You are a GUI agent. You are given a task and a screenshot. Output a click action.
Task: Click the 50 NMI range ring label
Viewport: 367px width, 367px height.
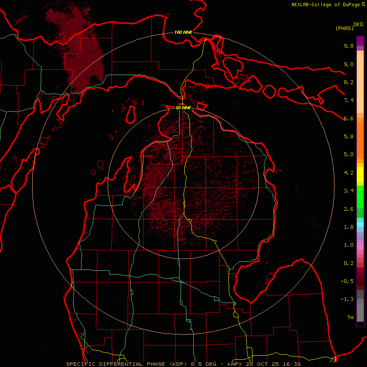[183, 108]
